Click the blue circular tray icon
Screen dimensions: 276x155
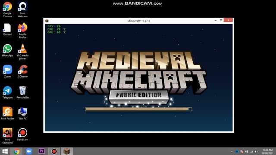237,152
